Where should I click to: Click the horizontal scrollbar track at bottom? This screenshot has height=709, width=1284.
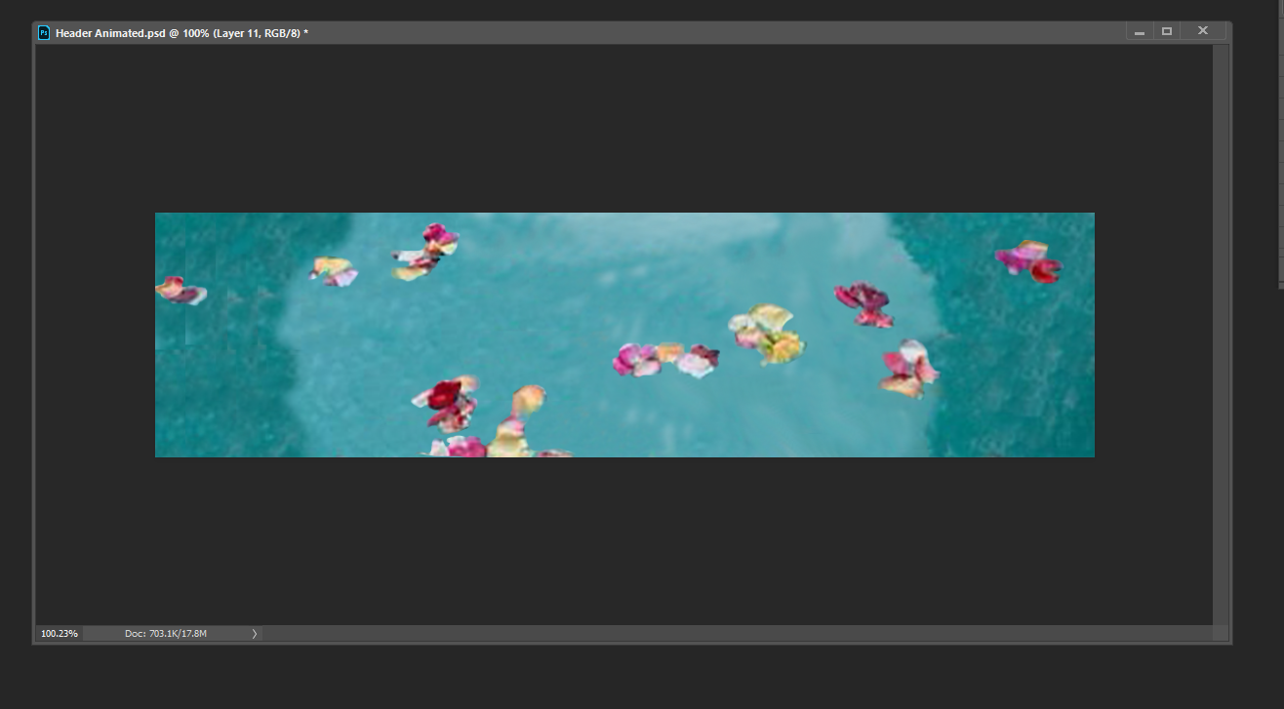732,634
